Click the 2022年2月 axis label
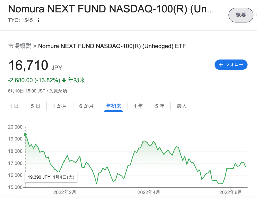257x198 pixels. click(65, 192)
